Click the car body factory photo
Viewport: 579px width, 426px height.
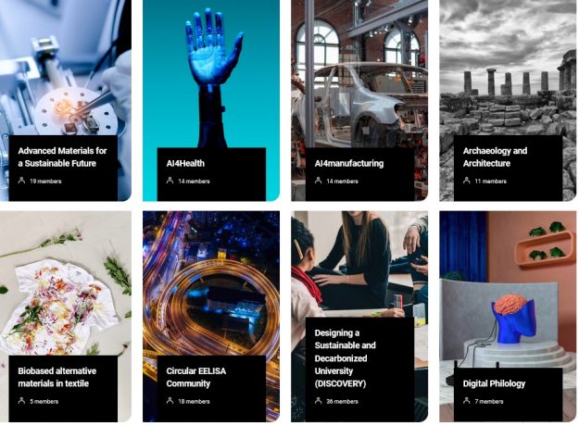pyautogui.click(x=359, y=74)
